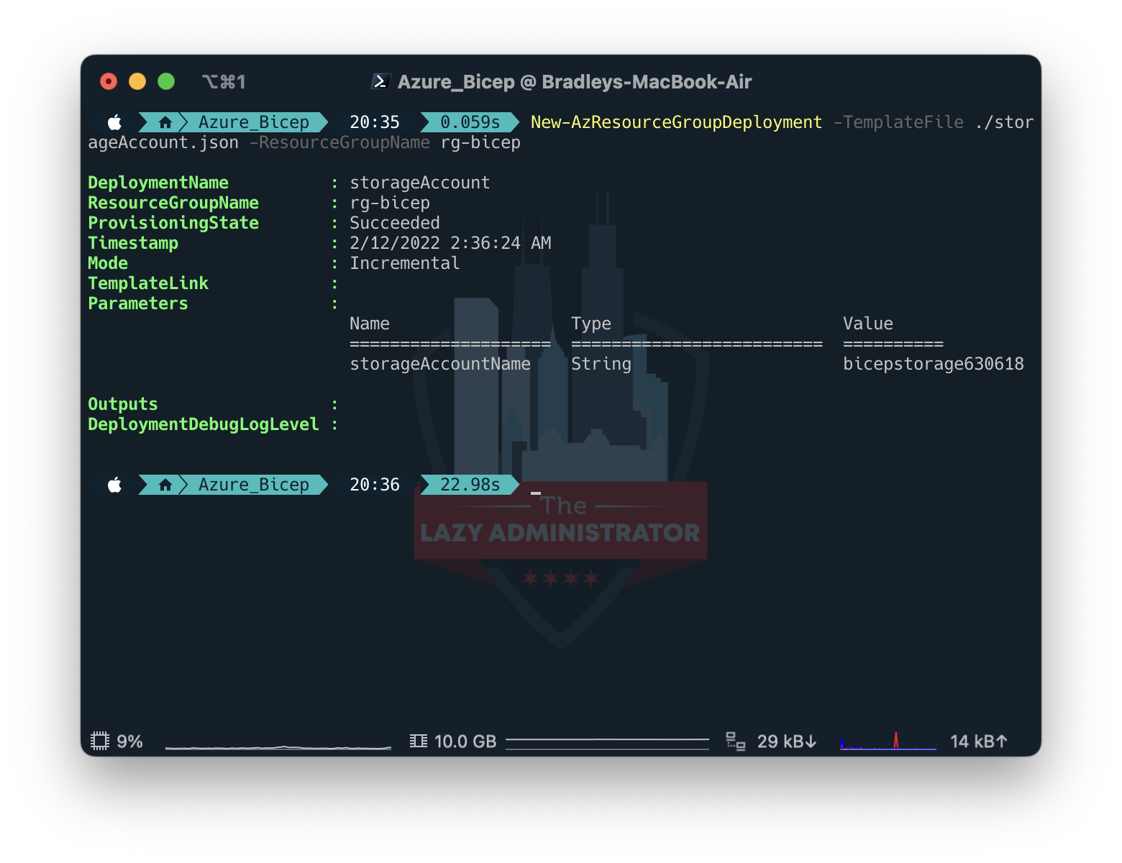Click the 22.98s duration segment
The height and width of the screenshot is (863, 1122).
[470, 485]
